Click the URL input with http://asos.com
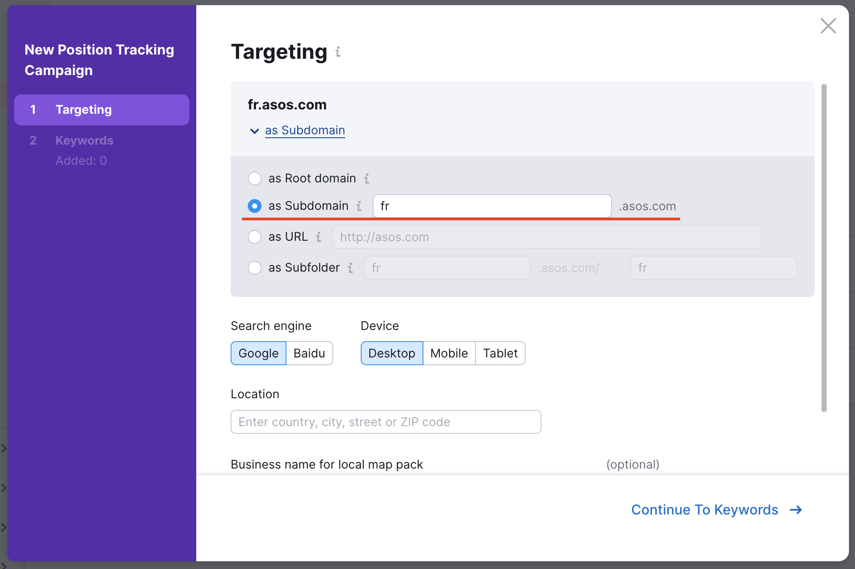 547,237
